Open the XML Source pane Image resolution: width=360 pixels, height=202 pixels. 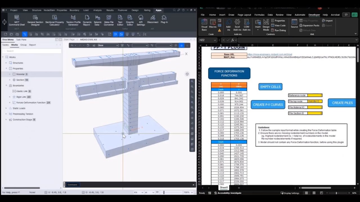pyautogui.click(x=294, y=24)
